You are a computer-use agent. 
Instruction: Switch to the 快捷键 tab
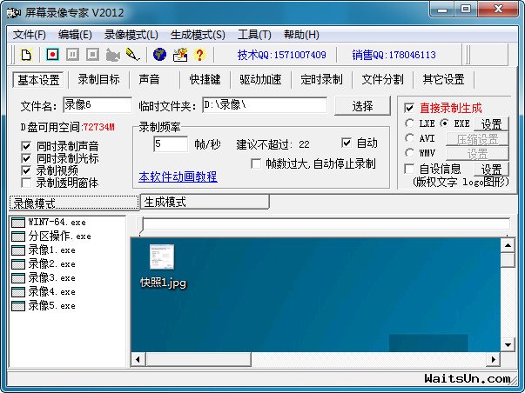point(205,79)
